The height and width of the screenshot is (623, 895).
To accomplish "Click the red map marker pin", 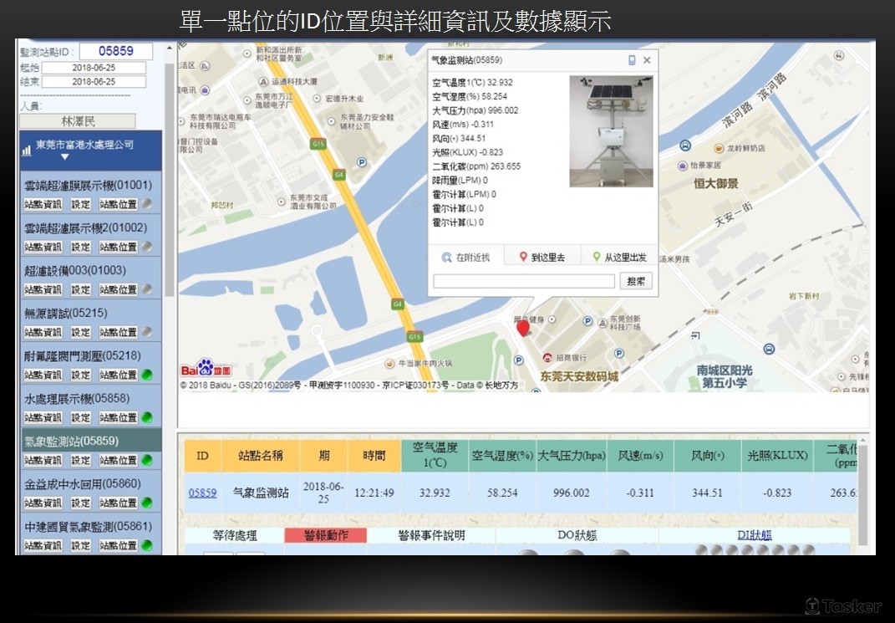I will pos(523,327).
